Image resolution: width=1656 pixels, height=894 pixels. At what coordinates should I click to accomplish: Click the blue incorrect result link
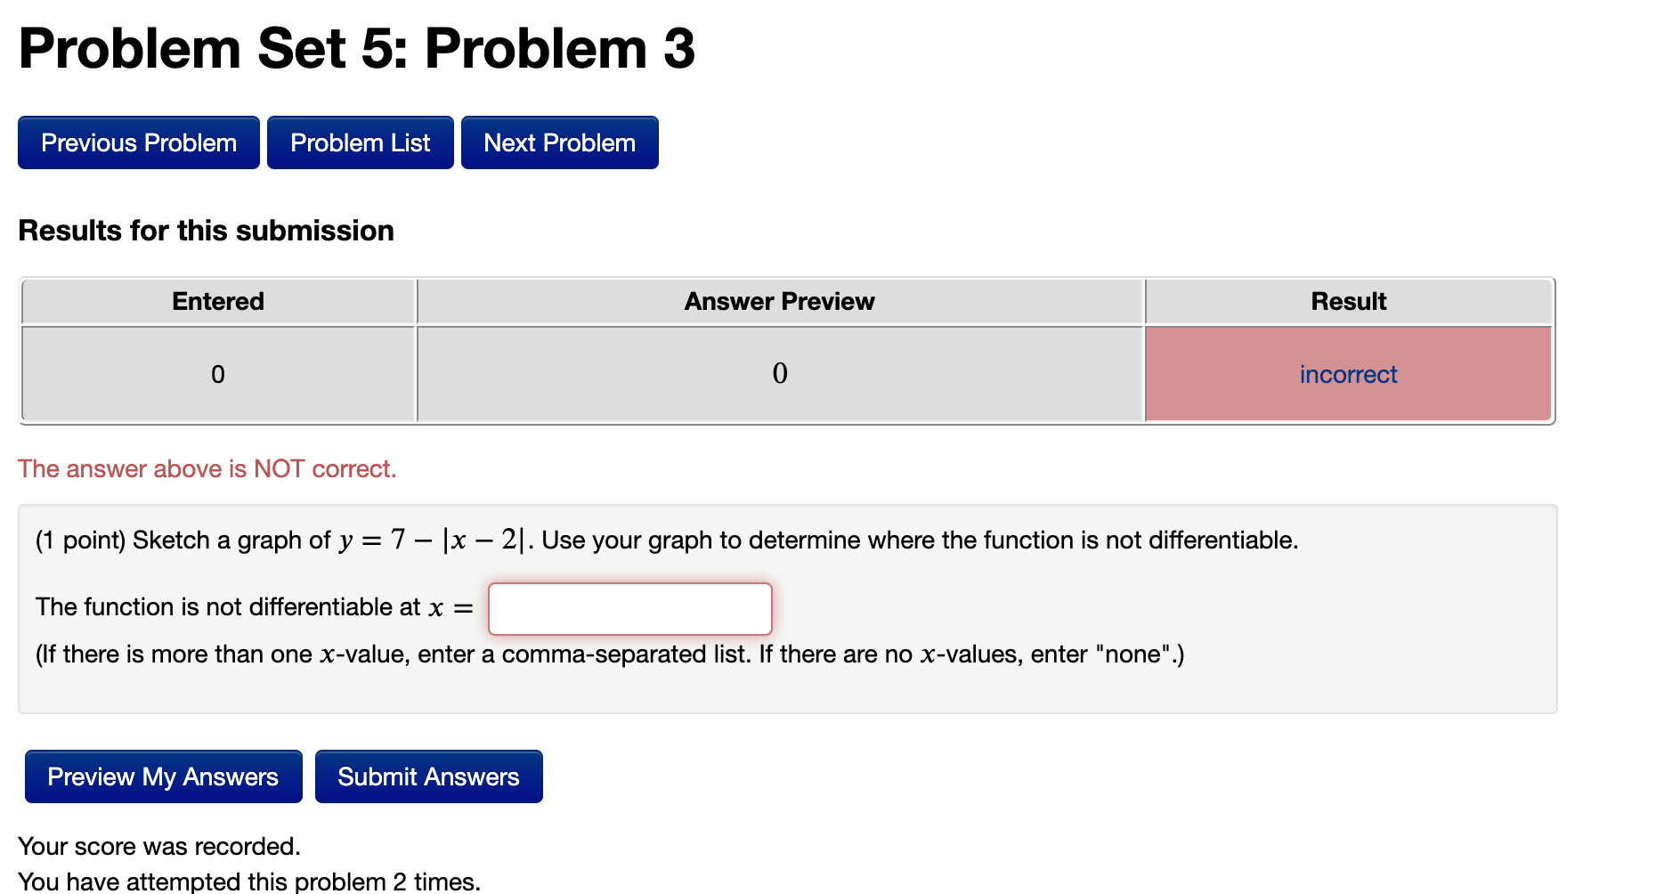click(1347, 374)
